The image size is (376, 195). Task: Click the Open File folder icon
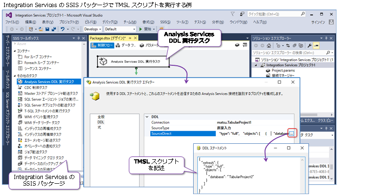pos(41,29)
